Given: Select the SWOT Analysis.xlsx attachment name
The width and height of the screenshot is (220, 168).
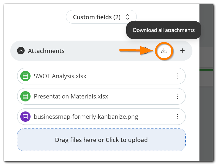Looking at the screenshot, I should tap(59, 76).
